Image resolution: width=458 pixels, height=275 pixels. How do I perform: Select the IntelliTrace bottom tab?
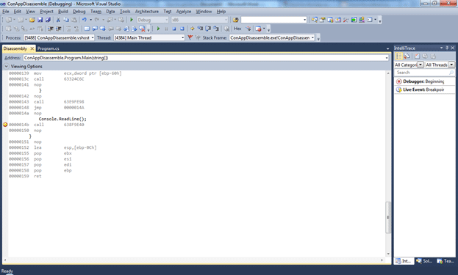click(404, 261)
